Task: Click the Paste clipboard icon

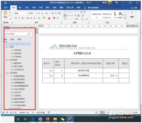Action: click(x=6, y=14)
